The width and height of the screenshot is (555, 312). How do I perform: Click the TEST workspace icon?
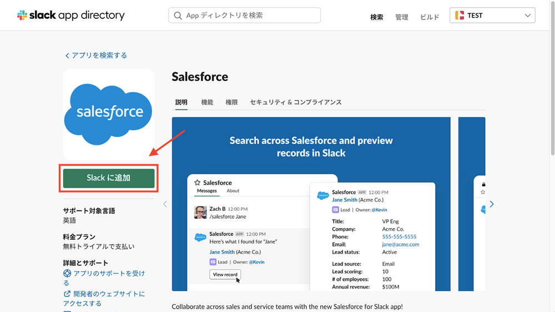pyautogui.click(x=460, y=15)
